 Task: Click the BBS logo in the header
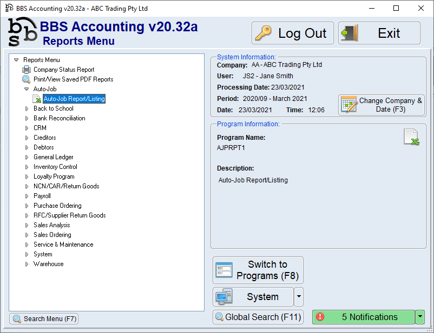(23, 32)
